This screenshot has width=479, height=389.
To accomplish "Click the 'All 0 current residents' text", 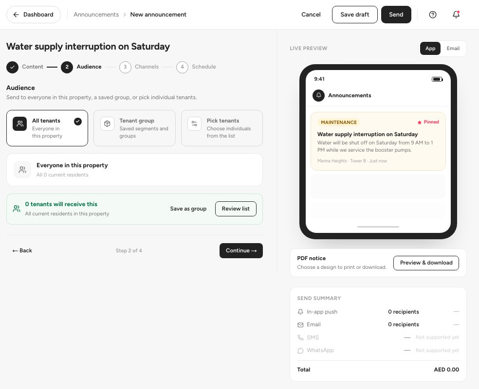I will coord(62,175).
